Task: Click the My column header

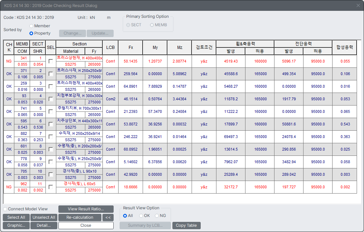Action: (155, 48)
